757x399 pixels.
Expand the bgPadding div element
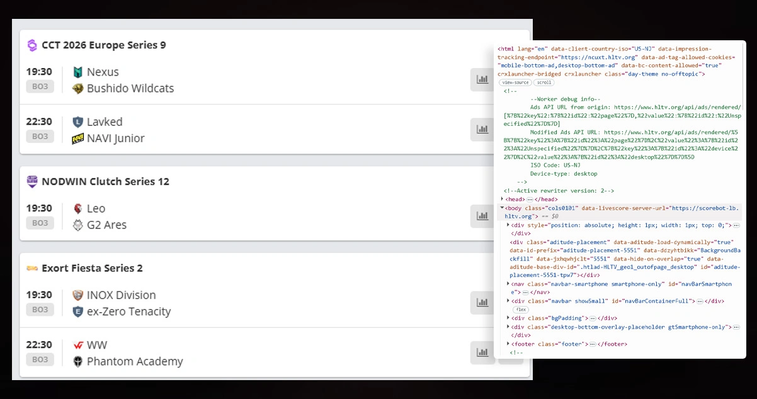[x=508, y=318]
